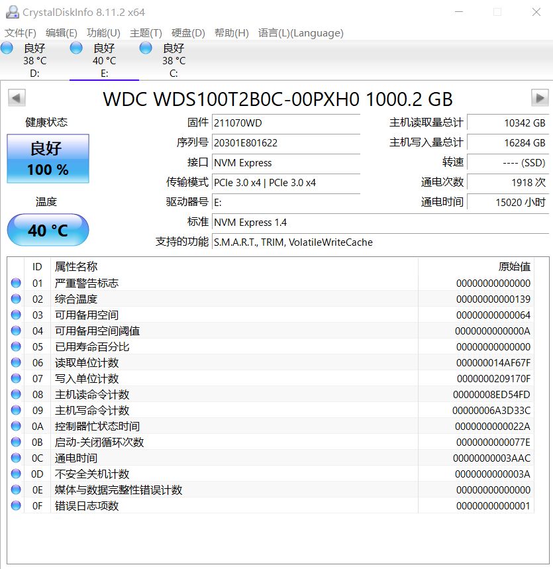Click the left arrow to view previous drive
This screenshot has width=553, height=569.
(x=15, y=97)
